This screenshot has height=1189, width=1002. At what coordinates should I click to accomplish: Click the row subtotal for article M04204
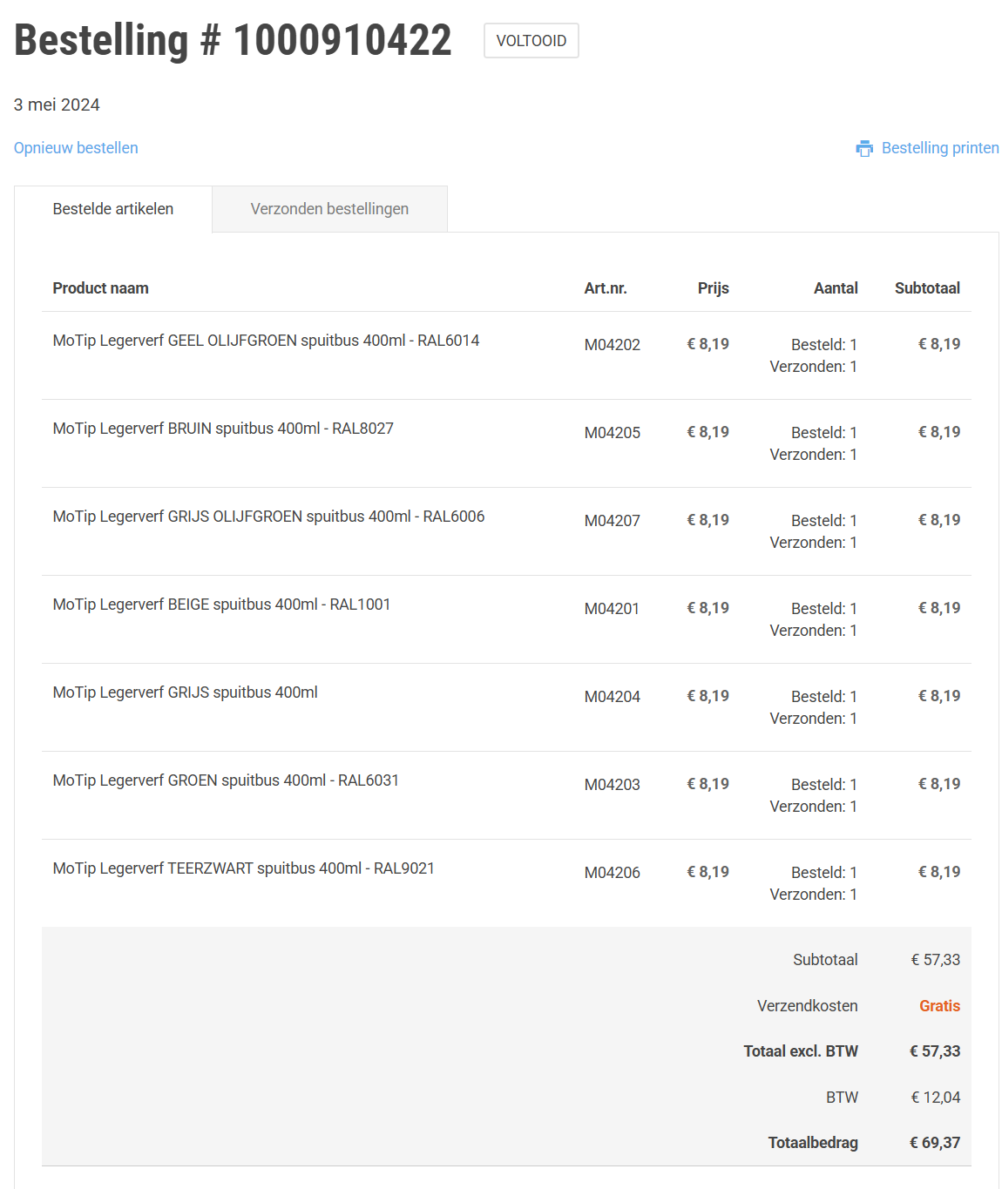pyautogui.click(x=939, y=696)
